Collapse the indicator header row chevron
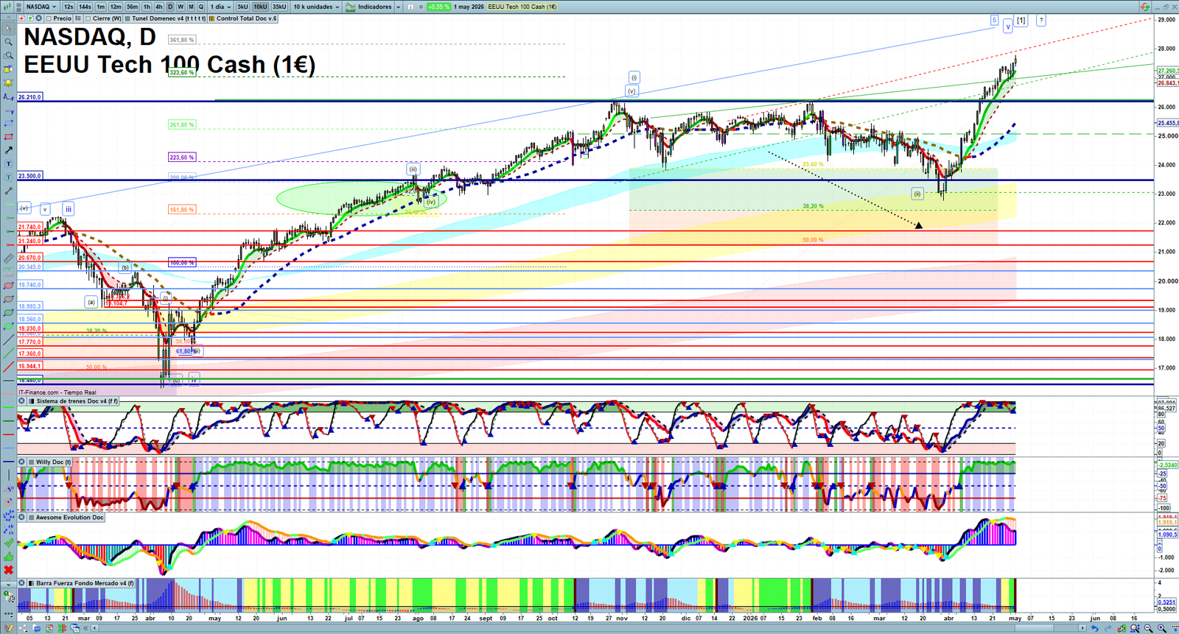 point(8,18)
